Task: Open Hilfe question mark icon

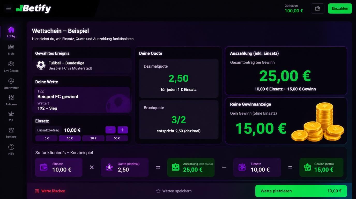Action: coord(11,147)
